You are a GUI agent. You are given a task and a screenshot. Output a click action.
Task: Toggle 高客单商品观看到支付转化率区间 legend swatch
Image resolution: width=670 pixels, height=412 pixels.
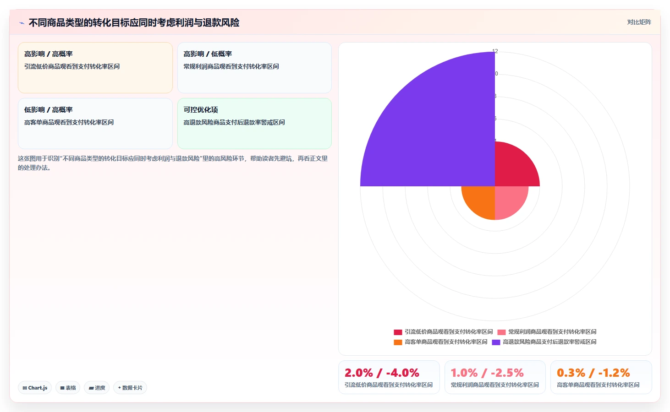[398, 342]
